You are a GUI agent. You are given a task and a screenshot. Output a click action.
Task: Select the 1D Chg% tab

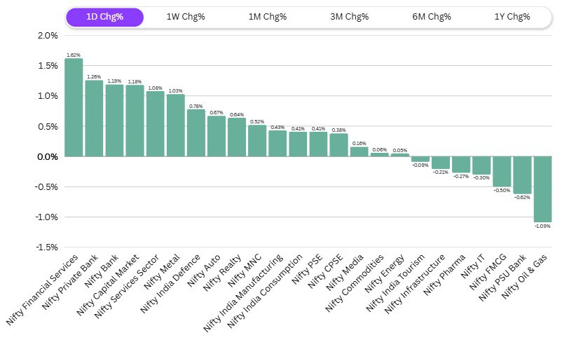coord(104,17)
